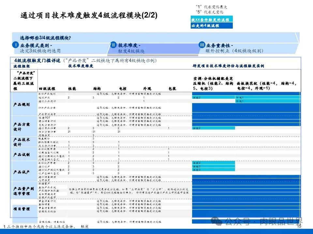Click the 产品试制 row group label
Screen dimensions: 313x234
pos(22,155)
